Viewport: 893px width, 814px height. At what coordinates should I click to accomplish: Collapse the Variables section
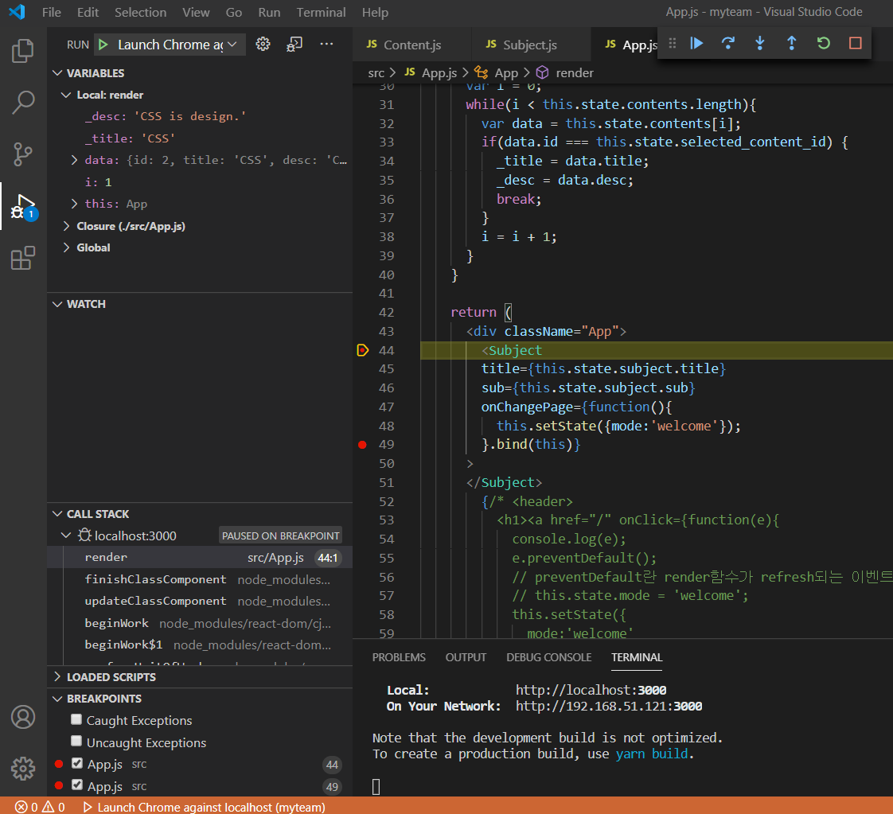point(57,72)
